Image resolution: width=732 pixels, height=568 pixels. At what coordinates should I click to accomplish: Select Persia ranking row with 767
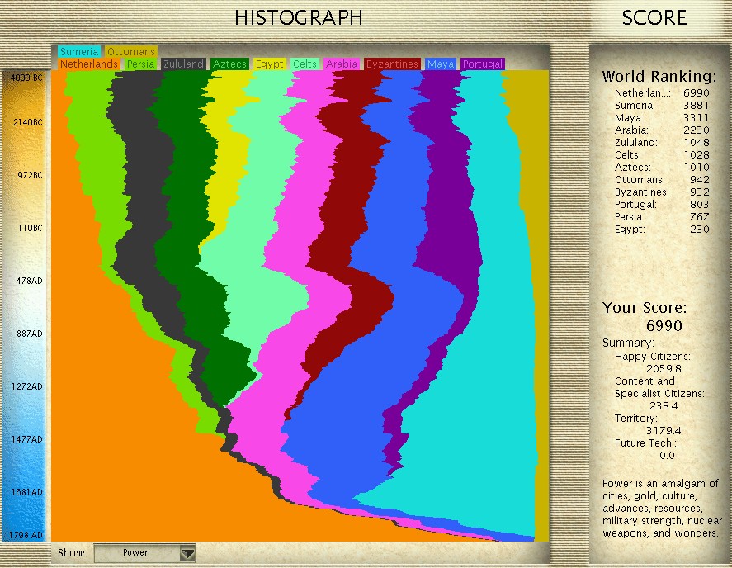[x=662, y=217]
